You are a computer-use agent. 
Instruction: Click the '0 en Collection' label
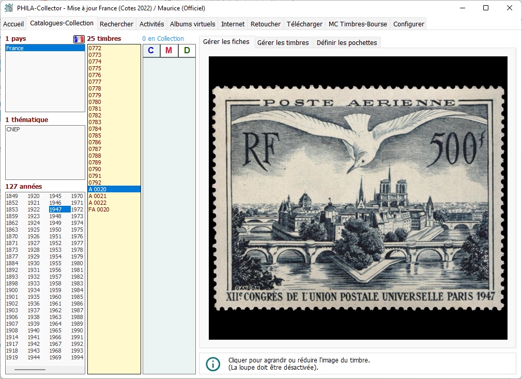(x=163, y=39)
